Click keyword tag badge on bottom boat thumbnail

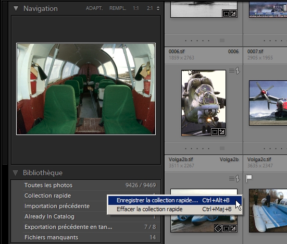coord(218,228)
